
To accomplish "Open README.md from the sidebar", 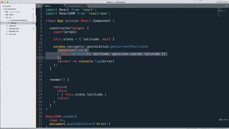I will (14, 31).
